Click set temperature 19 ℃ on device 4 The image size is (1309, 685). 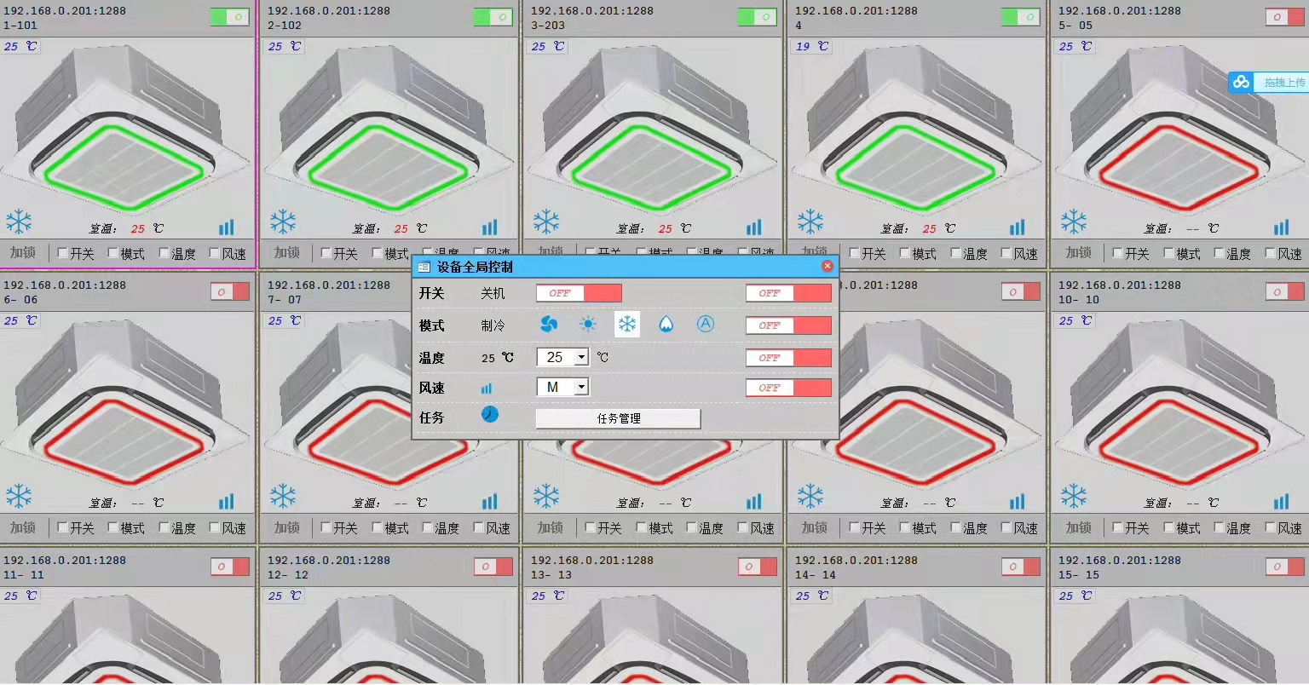coord(812,46)
